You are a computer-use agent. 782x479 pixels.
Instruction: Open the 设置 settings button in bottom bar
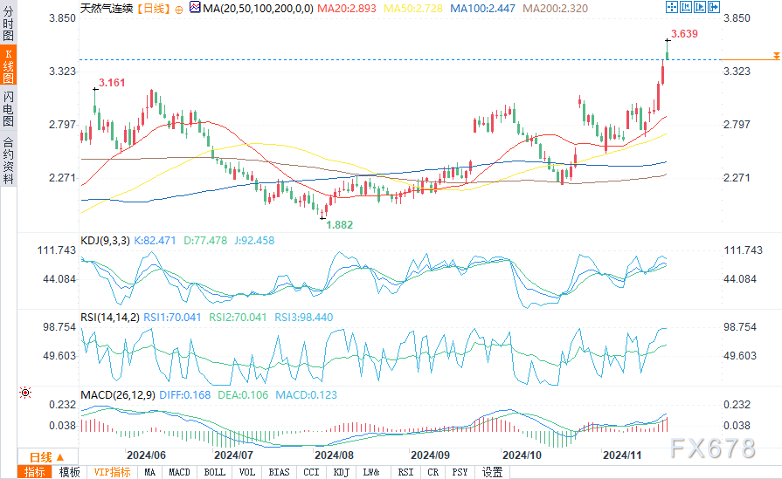pyautogui.click(x=493, y=472)
